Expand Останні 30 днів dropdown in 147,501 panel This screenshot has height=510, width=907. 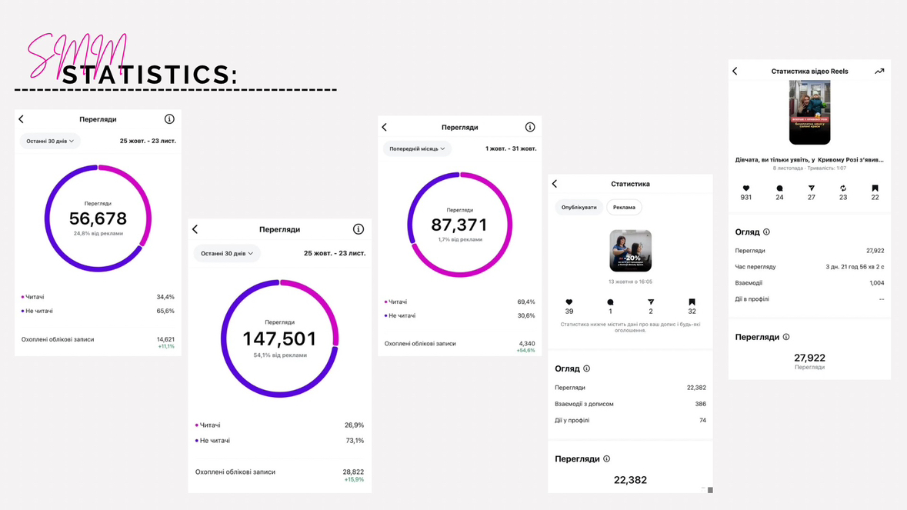tap(227, 253)
